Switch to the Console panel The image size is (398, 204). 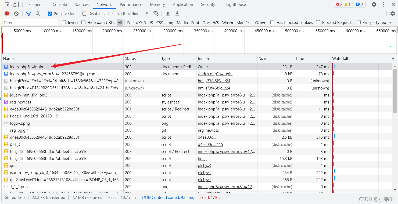[59, 4]
